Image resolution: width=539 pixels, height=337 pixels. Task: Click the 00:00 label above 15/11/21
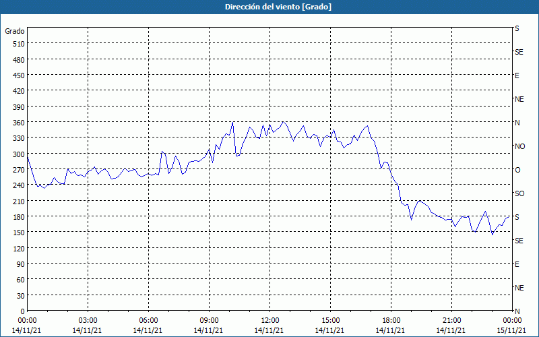pyautogui.click(x=513, y=321)
